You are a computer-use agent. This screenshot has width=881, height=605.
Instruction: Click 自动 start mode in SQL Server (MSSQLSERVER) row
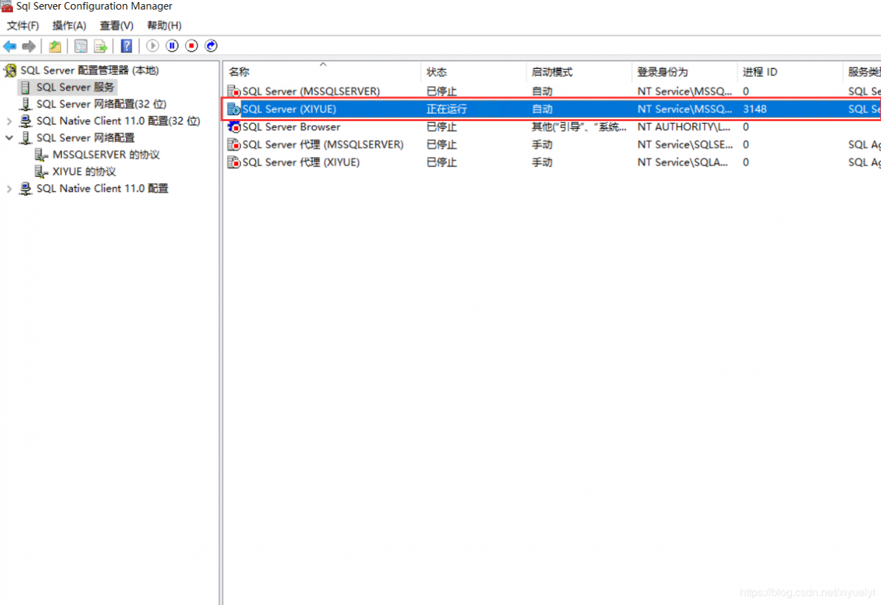coord(542,92)
